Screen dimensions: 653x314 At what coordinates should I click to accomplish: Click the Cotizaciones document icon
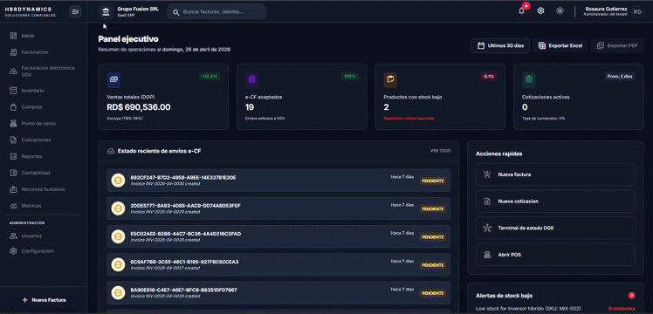[13, 140]
